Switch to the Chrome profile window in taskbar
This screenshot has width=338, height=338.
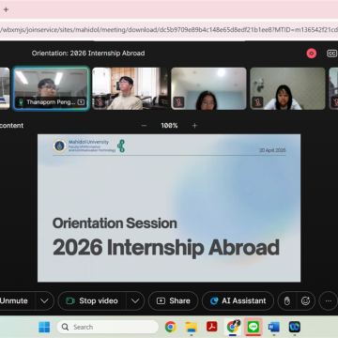tap(233, 327)
